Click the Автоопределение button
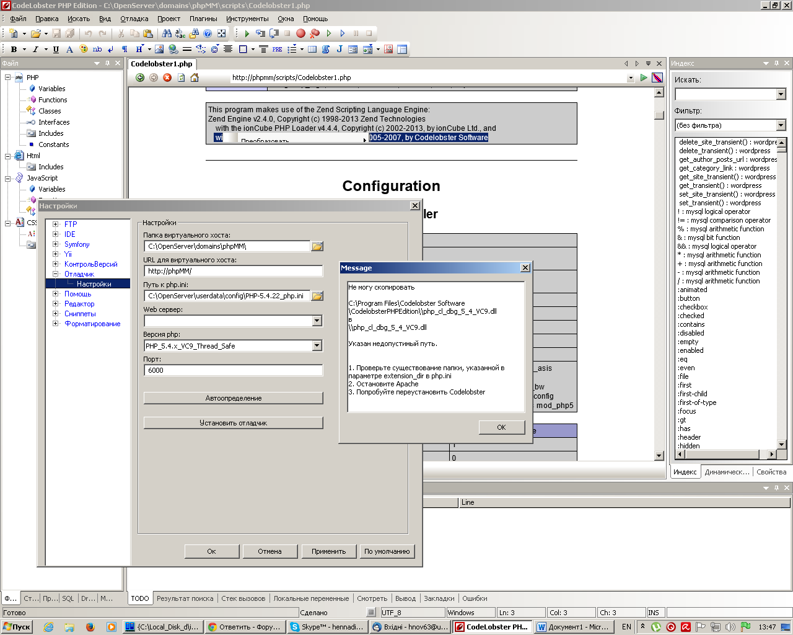Viewport: 793px width, 635px height. 233,398
